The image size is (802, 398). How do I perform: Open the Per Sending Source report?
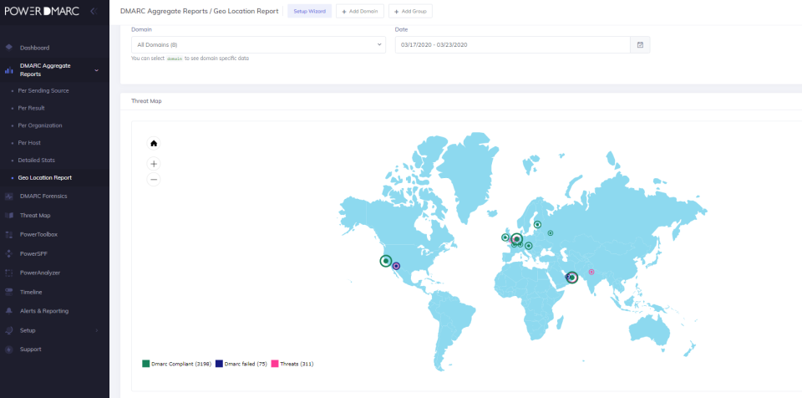(x=43, y=90)
